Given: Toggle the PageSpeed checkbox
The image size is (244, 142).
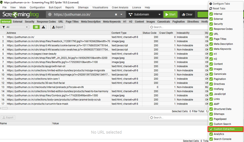Looking at the screenshot, I should (211, 119).
